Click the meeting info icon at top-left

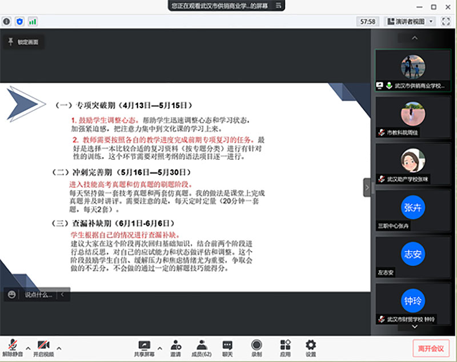[7, 21]
